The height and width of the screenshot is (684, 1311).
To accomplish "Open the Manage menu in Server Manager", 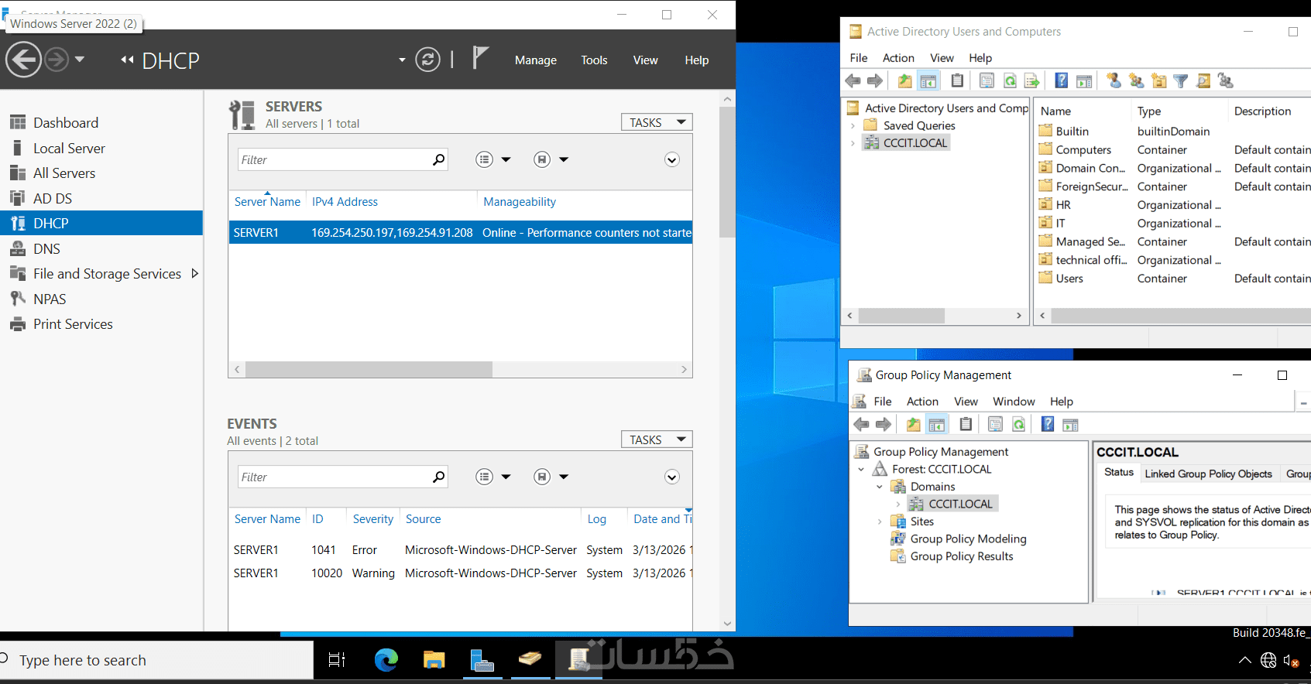I will click(536, 60).
